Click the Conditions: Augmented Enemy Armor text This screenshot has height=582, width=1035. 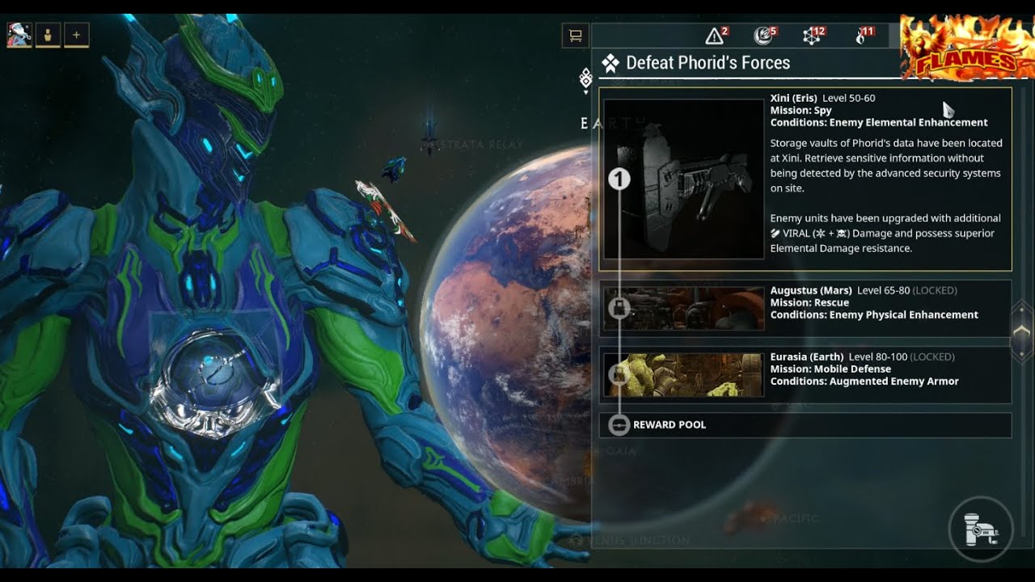click(864, 382)
